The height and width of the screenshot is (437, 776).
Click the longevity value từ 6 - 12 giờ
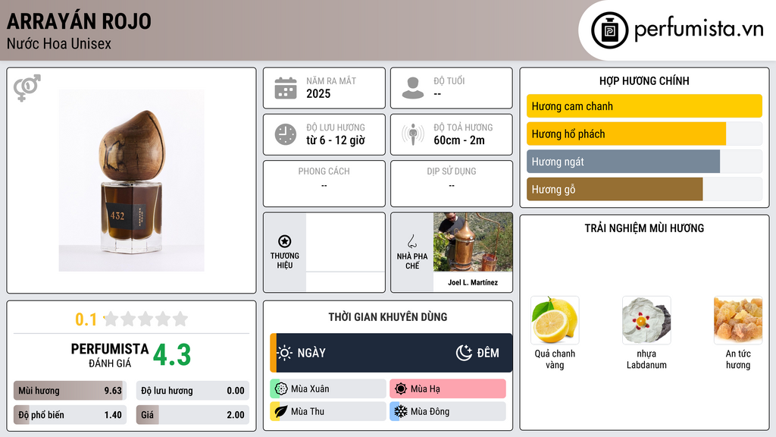(x=336, y=140)
